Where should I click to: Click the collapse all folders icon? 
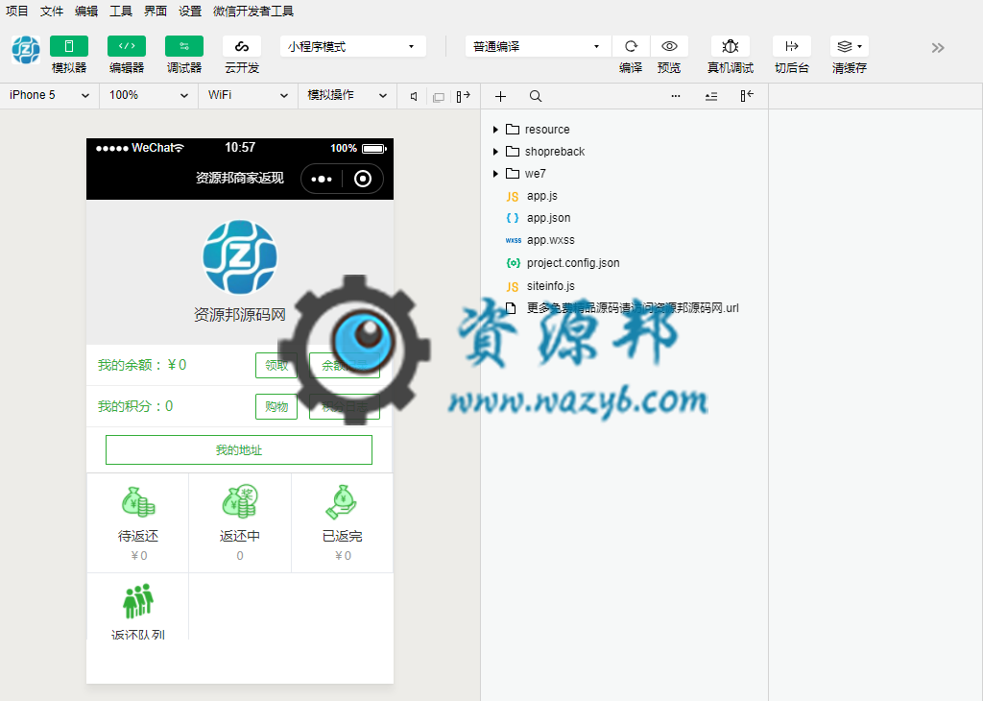pos(711,97)
